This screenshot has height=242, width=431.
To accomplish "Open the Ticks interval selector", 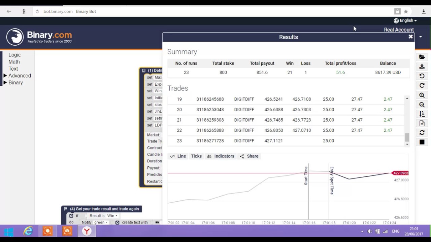I will (x=196, y=156).
